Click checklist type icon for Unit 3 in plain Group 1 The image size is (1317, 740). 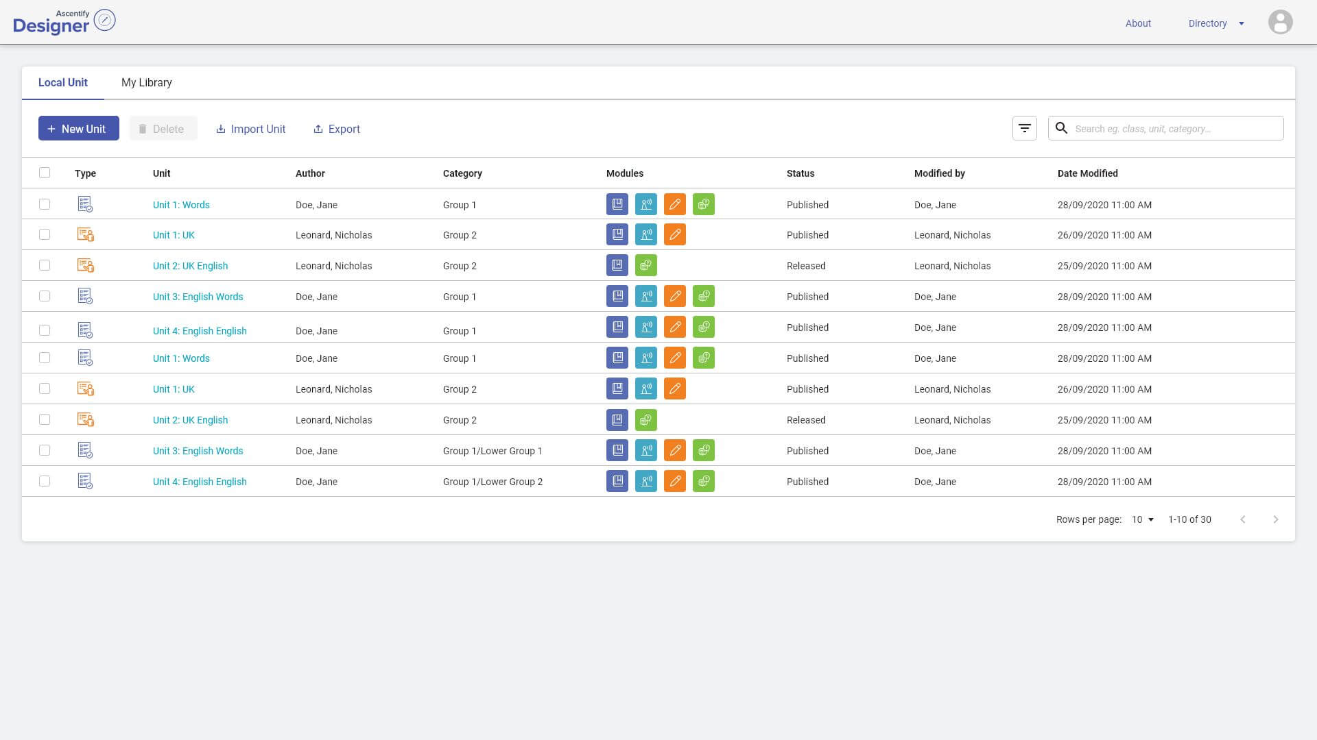click(85, 296)
